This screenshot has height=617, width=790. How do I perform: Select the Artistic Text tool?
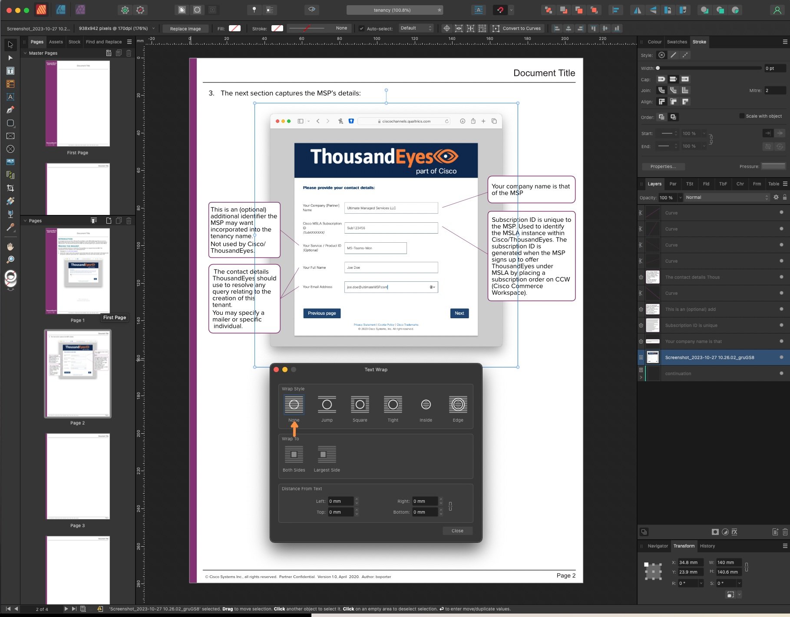pos(10,97)
